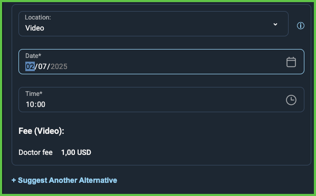Click the plus sign before Suggest Another Alternative
The width and height of the screenshot is (316, 196).
click(x=14, y=180)
